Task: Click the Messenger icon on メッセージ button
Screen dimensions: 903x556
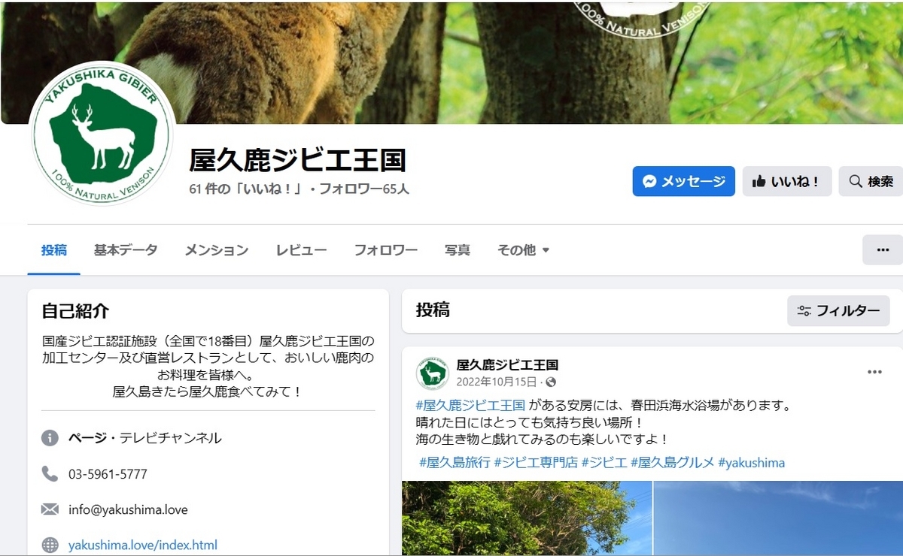Action: (x=649, y=181)
